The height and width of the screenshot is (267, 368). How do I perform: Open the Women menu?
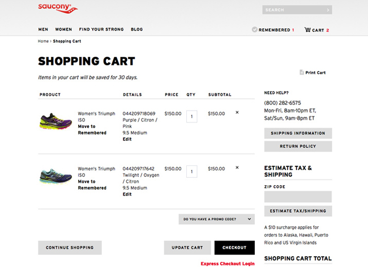click(63, 29)
